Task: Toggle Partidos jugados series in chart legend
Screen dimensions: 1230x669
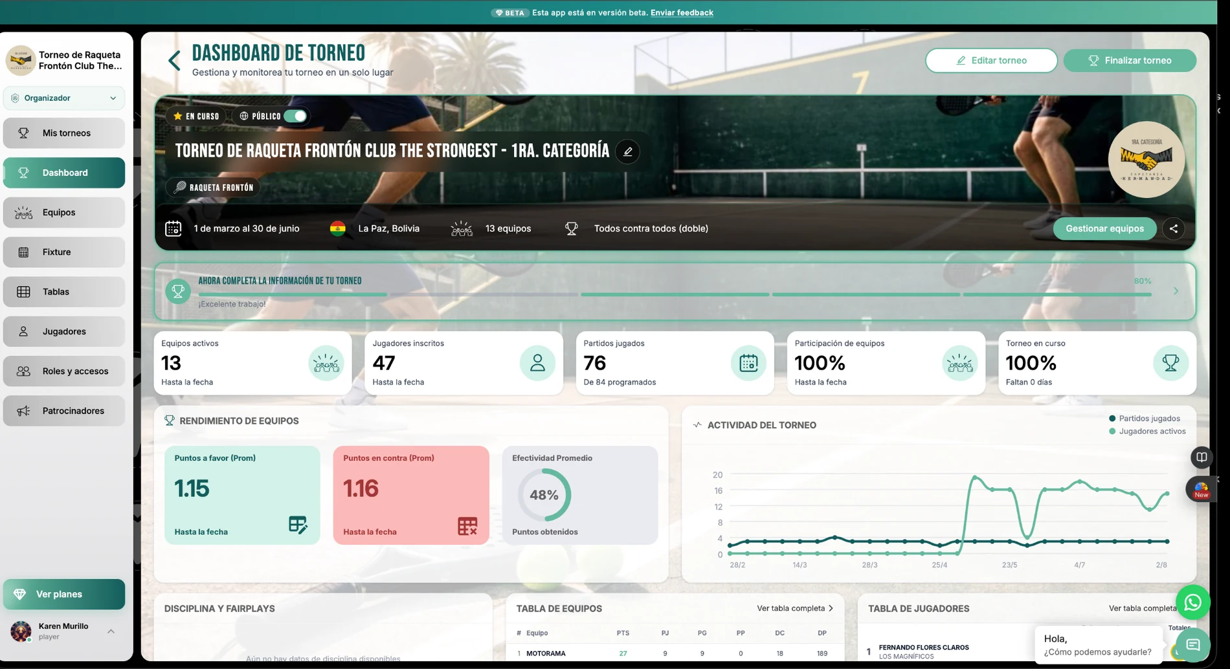Action: point(1144,419)
